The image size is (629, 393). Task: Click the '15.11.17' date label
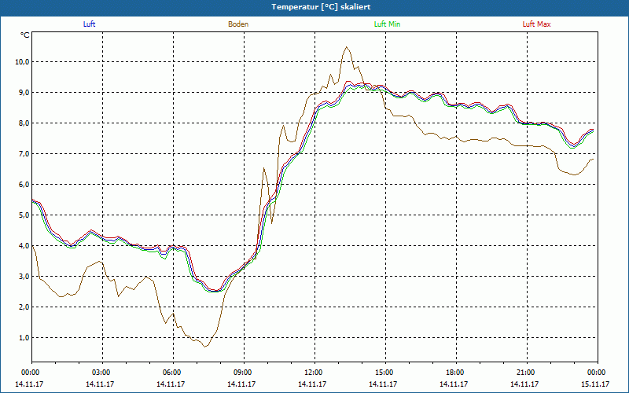click(x=595, y=384)
